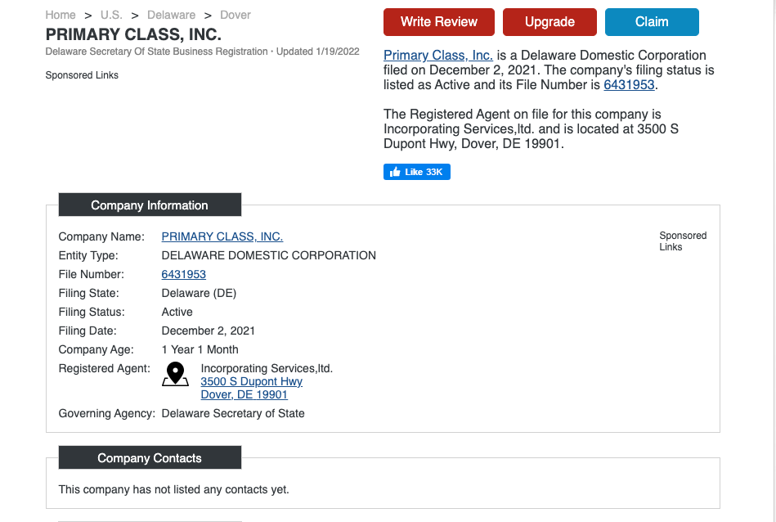This screenshot has width=776, height=522.
Task: Select the Company Information section header
Action: 150,205
